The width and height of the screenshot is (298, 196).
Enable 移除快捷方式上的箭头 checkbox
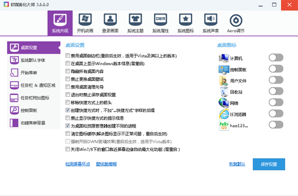(x=68, y=102)
